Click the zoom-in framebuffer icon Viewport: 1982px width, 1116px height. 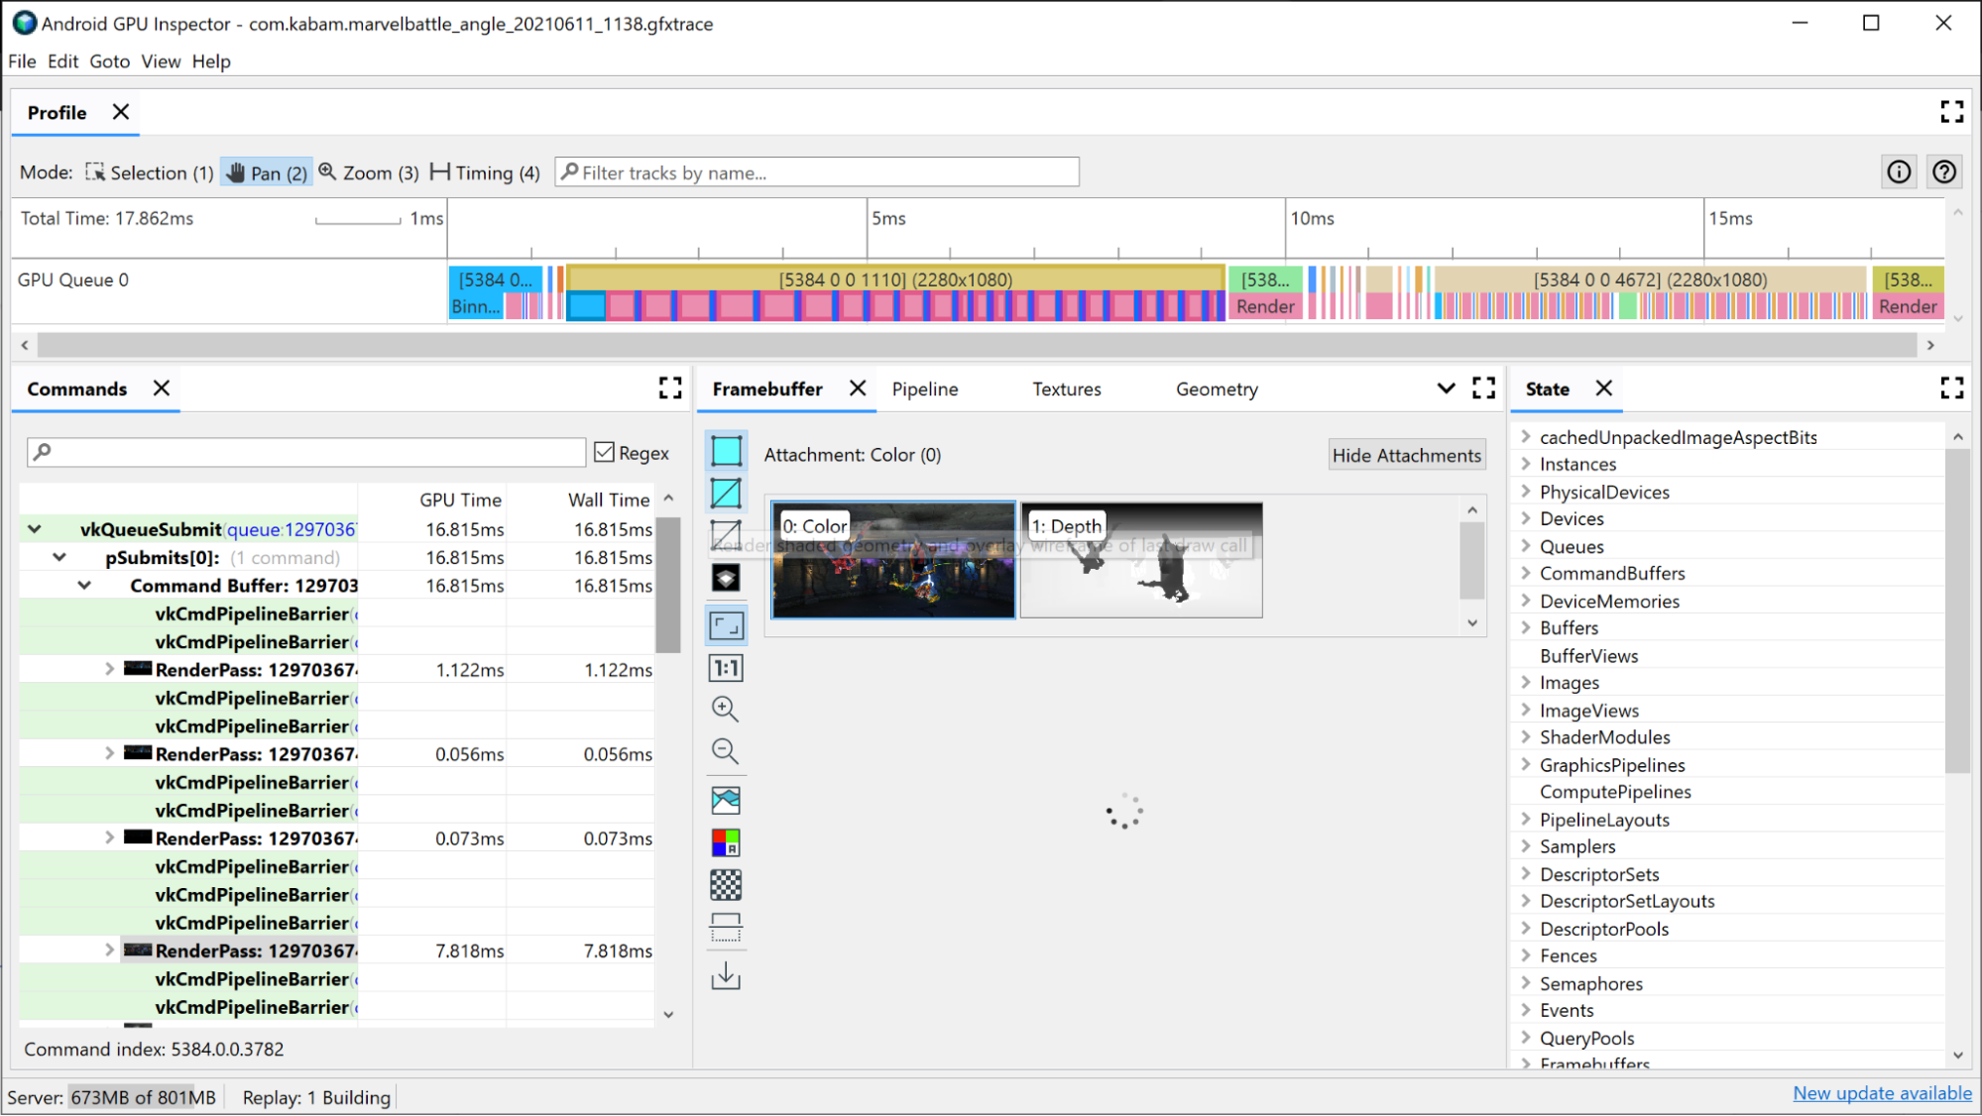(x=724, y=708)
